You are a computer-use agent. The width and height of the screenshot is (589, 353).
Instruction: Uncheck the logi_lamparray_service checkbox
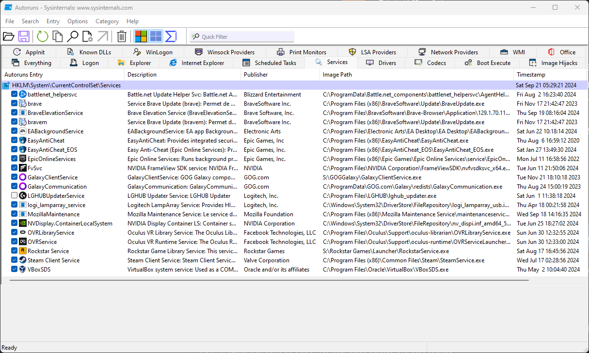coord(14,205)
